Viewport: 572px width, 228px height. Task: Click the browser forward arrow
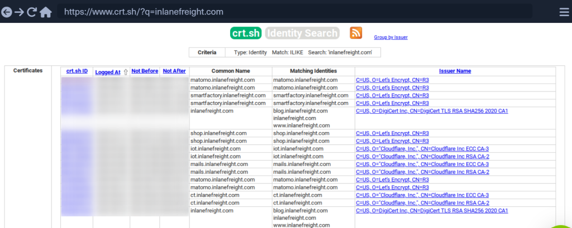pos(19,12)
